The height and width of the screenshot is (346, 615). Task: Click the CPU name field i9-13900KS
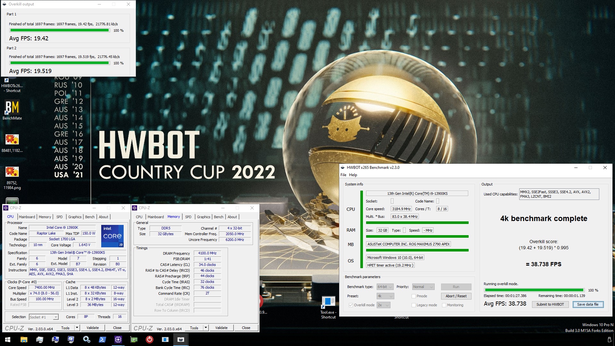(417, 194)
